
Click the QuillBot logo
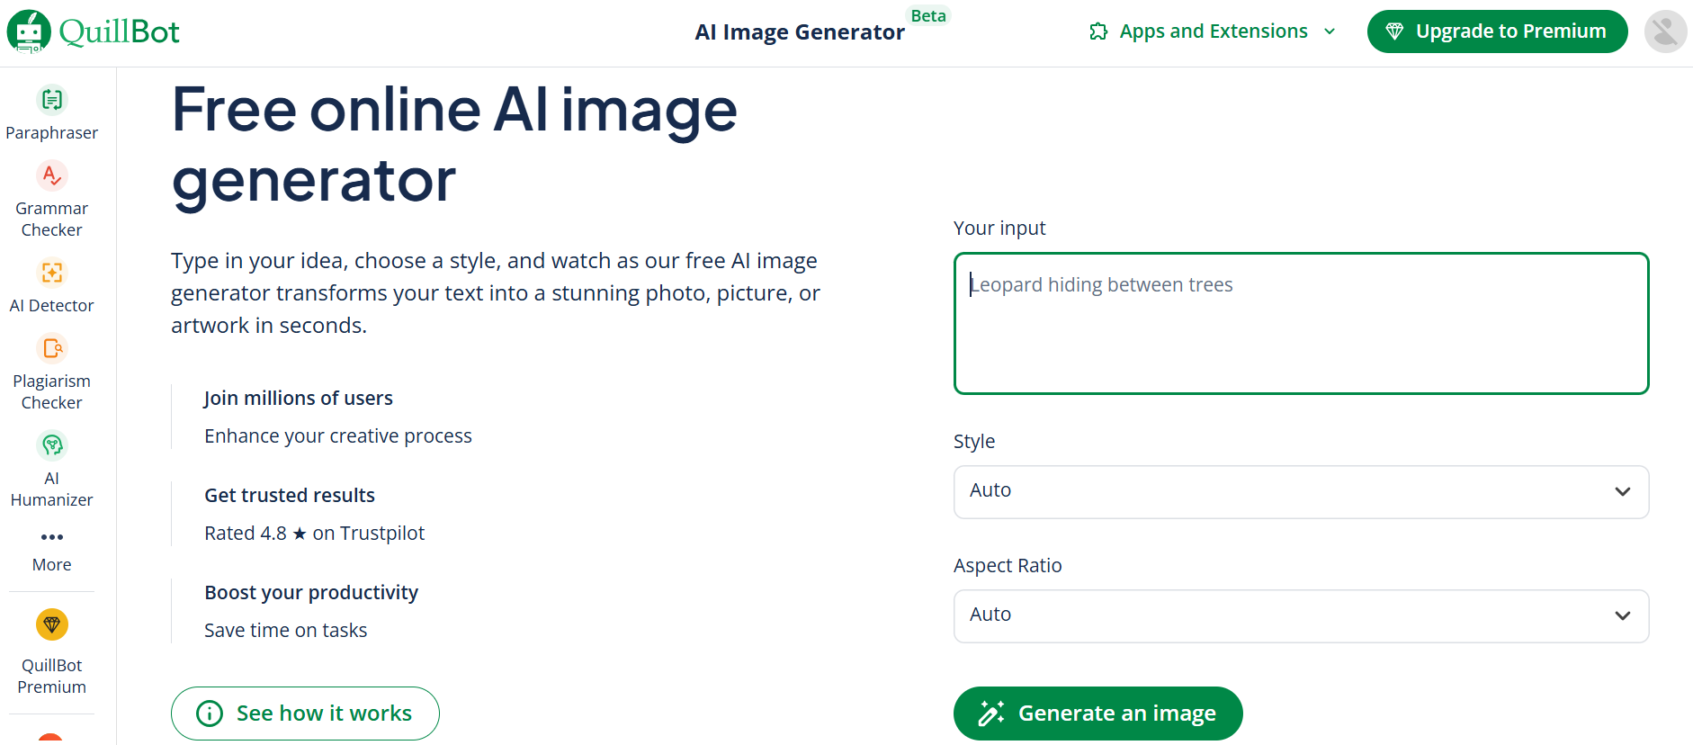93,31
